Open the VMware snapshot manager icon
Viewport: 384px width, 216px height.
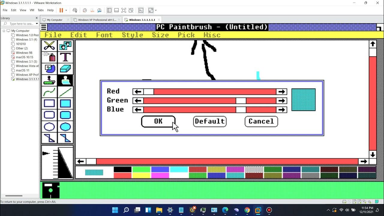pyautogui.click(x=99, y=10)
